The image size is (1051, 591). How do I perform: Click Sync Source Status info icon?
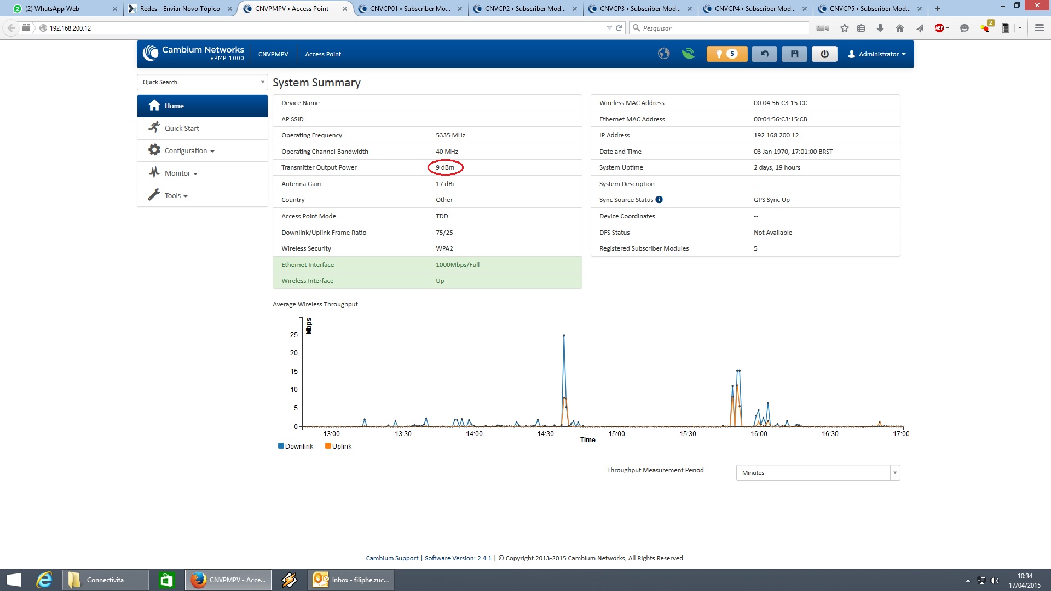pos(659,200)
